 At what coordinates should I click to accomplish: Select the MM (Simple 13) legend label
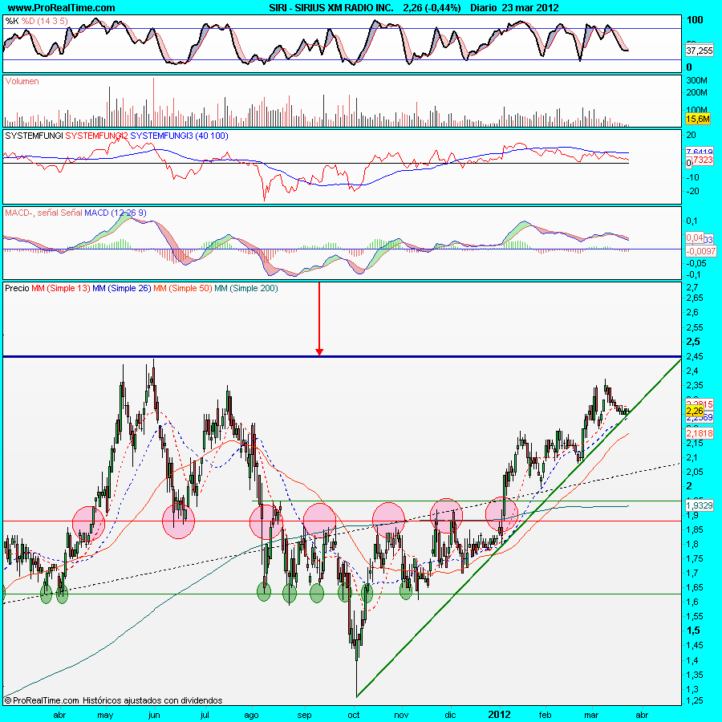61,288
